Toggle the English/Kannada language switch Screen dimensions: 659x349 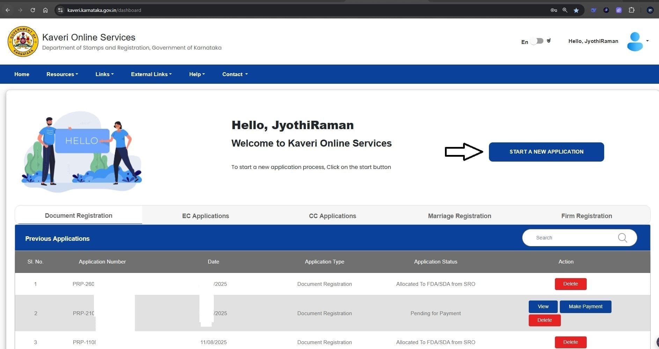coord(537,41)
